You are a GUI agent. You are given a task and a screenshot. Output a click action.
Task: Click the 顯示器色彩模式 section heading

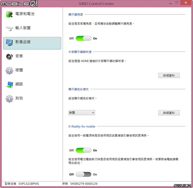click(x=78, y=89)
